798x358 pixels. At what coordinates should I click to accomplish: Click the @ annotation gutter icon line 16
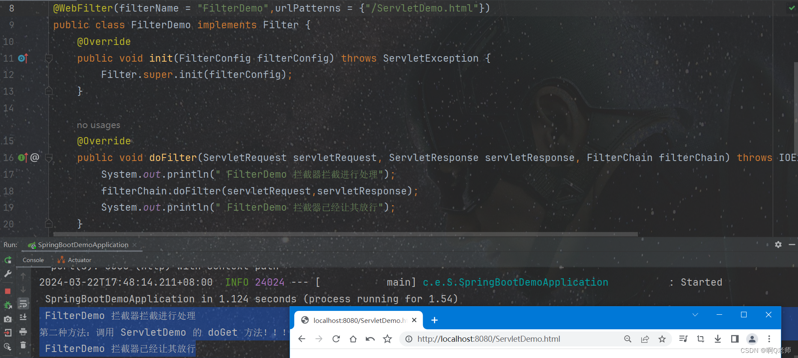35,158
